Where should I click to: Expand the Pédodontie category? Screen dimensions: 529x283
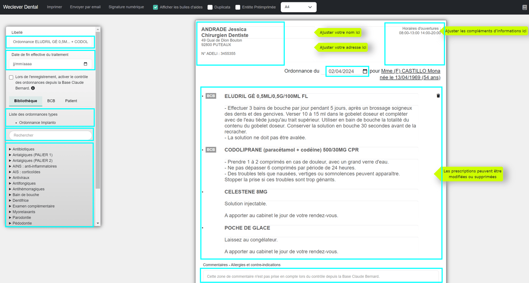(x=20, y=223)
